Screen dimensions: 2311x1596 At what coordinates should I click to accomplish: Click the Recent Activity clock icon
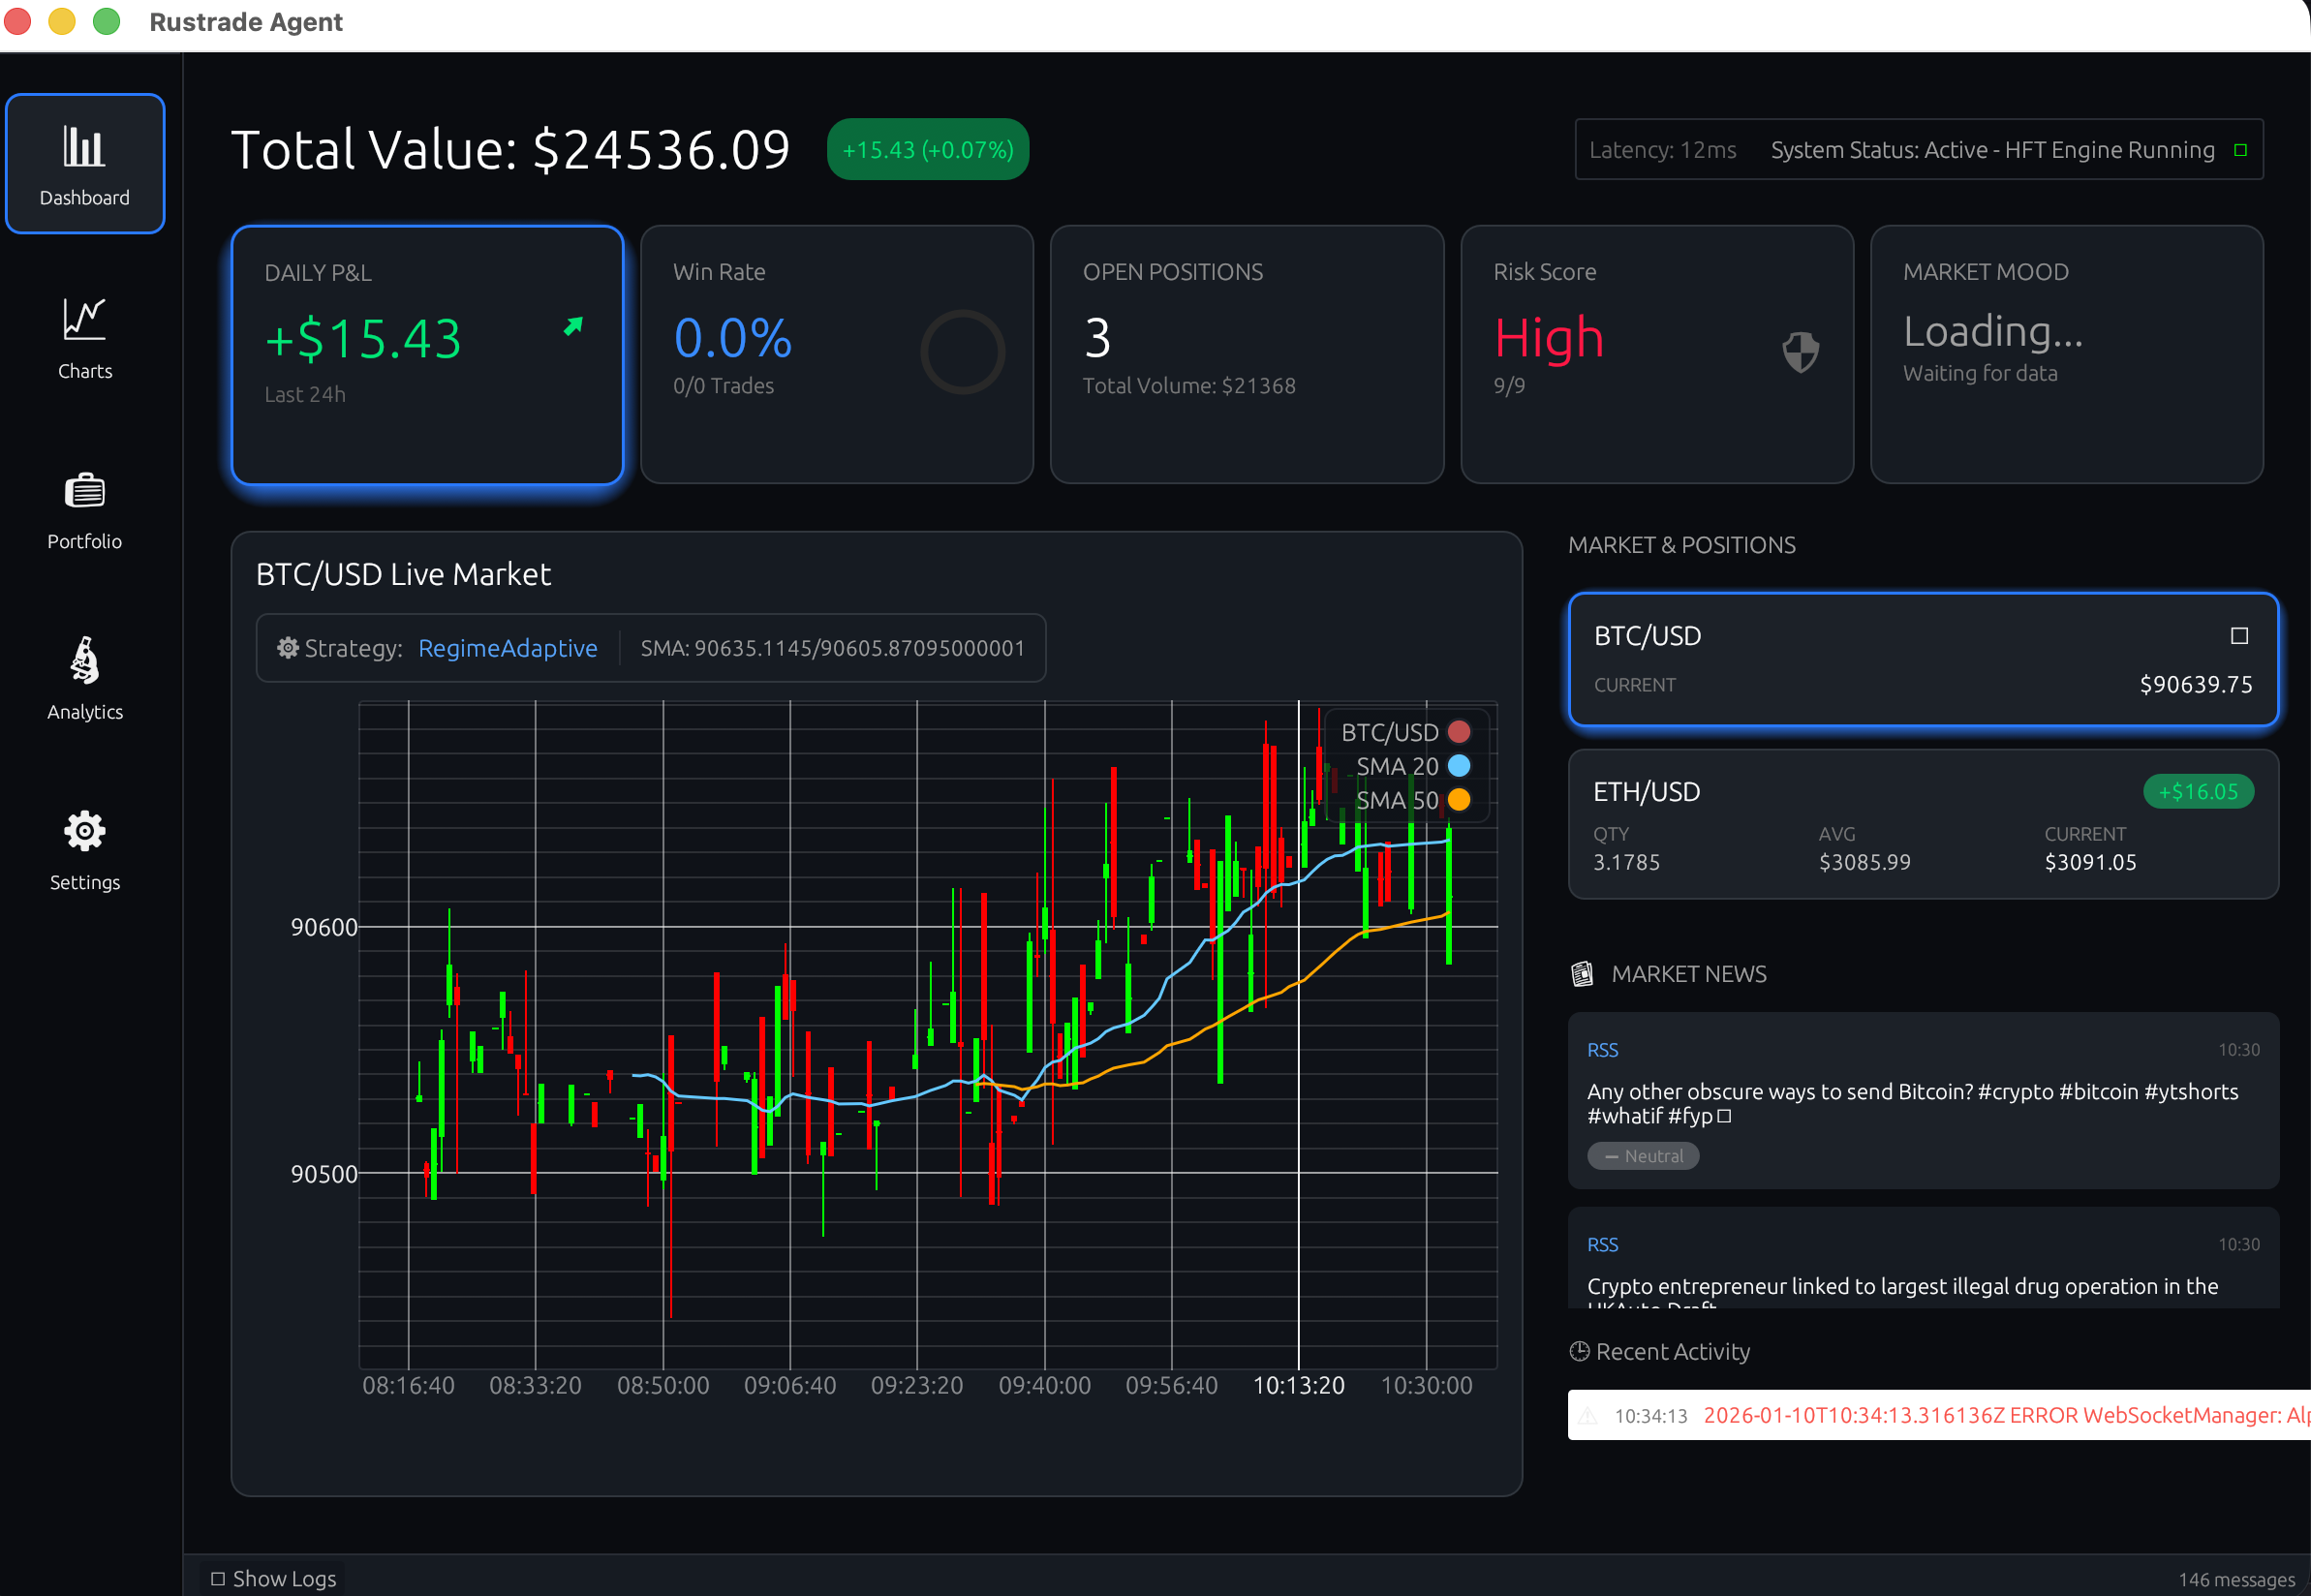coord(1580,1352)
